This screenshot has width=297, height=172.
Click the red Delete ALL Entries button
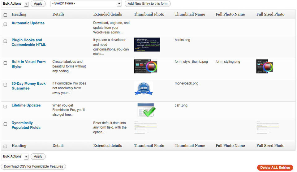pos(275,167)
